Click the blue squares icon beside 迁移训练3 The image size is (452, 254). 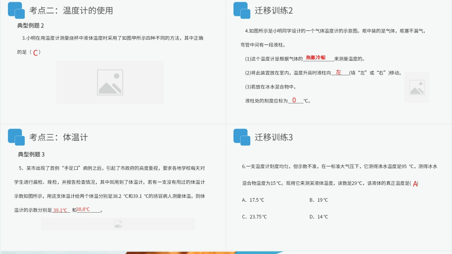pyautogui.click(x=242, y=137)
